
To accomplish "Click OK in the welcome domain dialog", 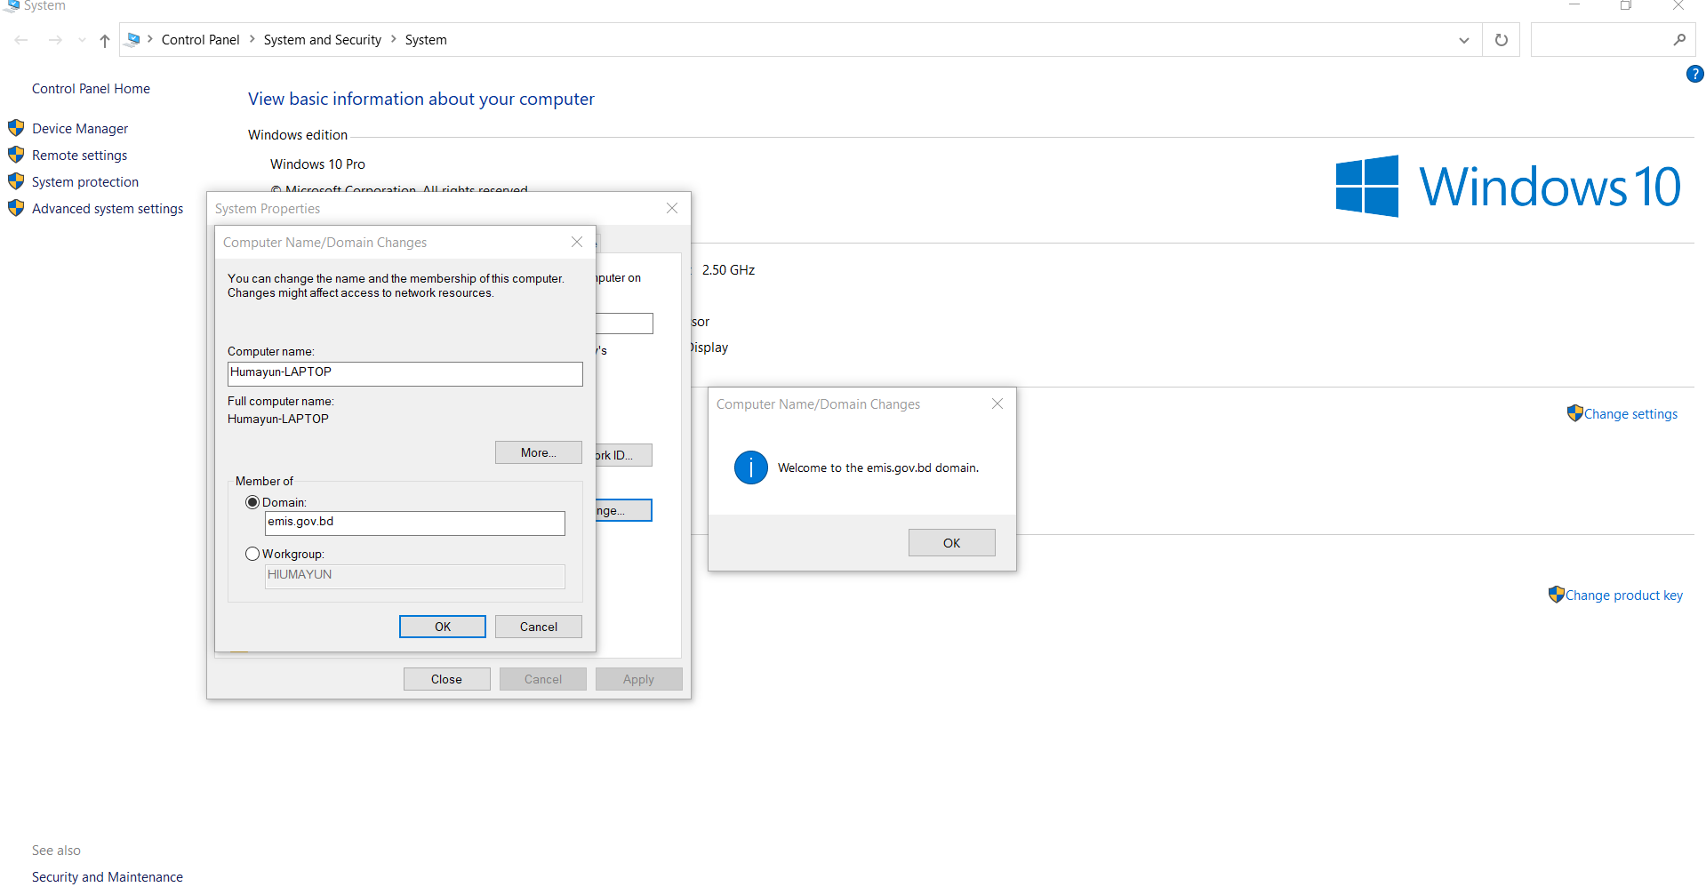I will 952,543.
